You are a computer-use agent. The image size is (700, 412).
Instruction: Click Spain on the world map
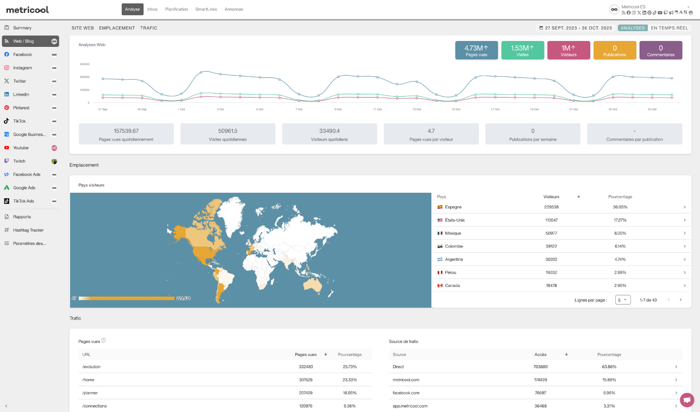248,252
